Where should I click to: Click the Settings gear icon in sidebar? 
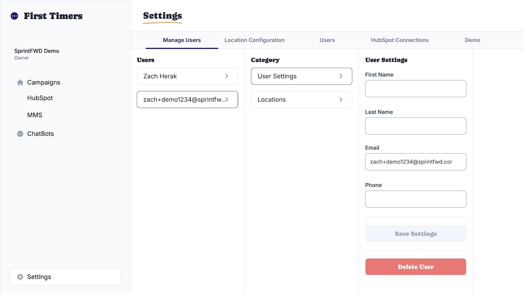[20, 277]
